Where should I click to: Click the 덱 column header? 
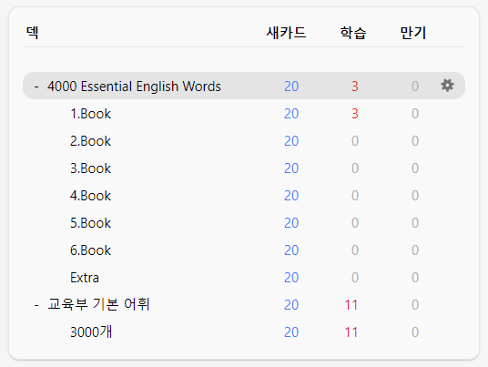[x=33, y=33]
